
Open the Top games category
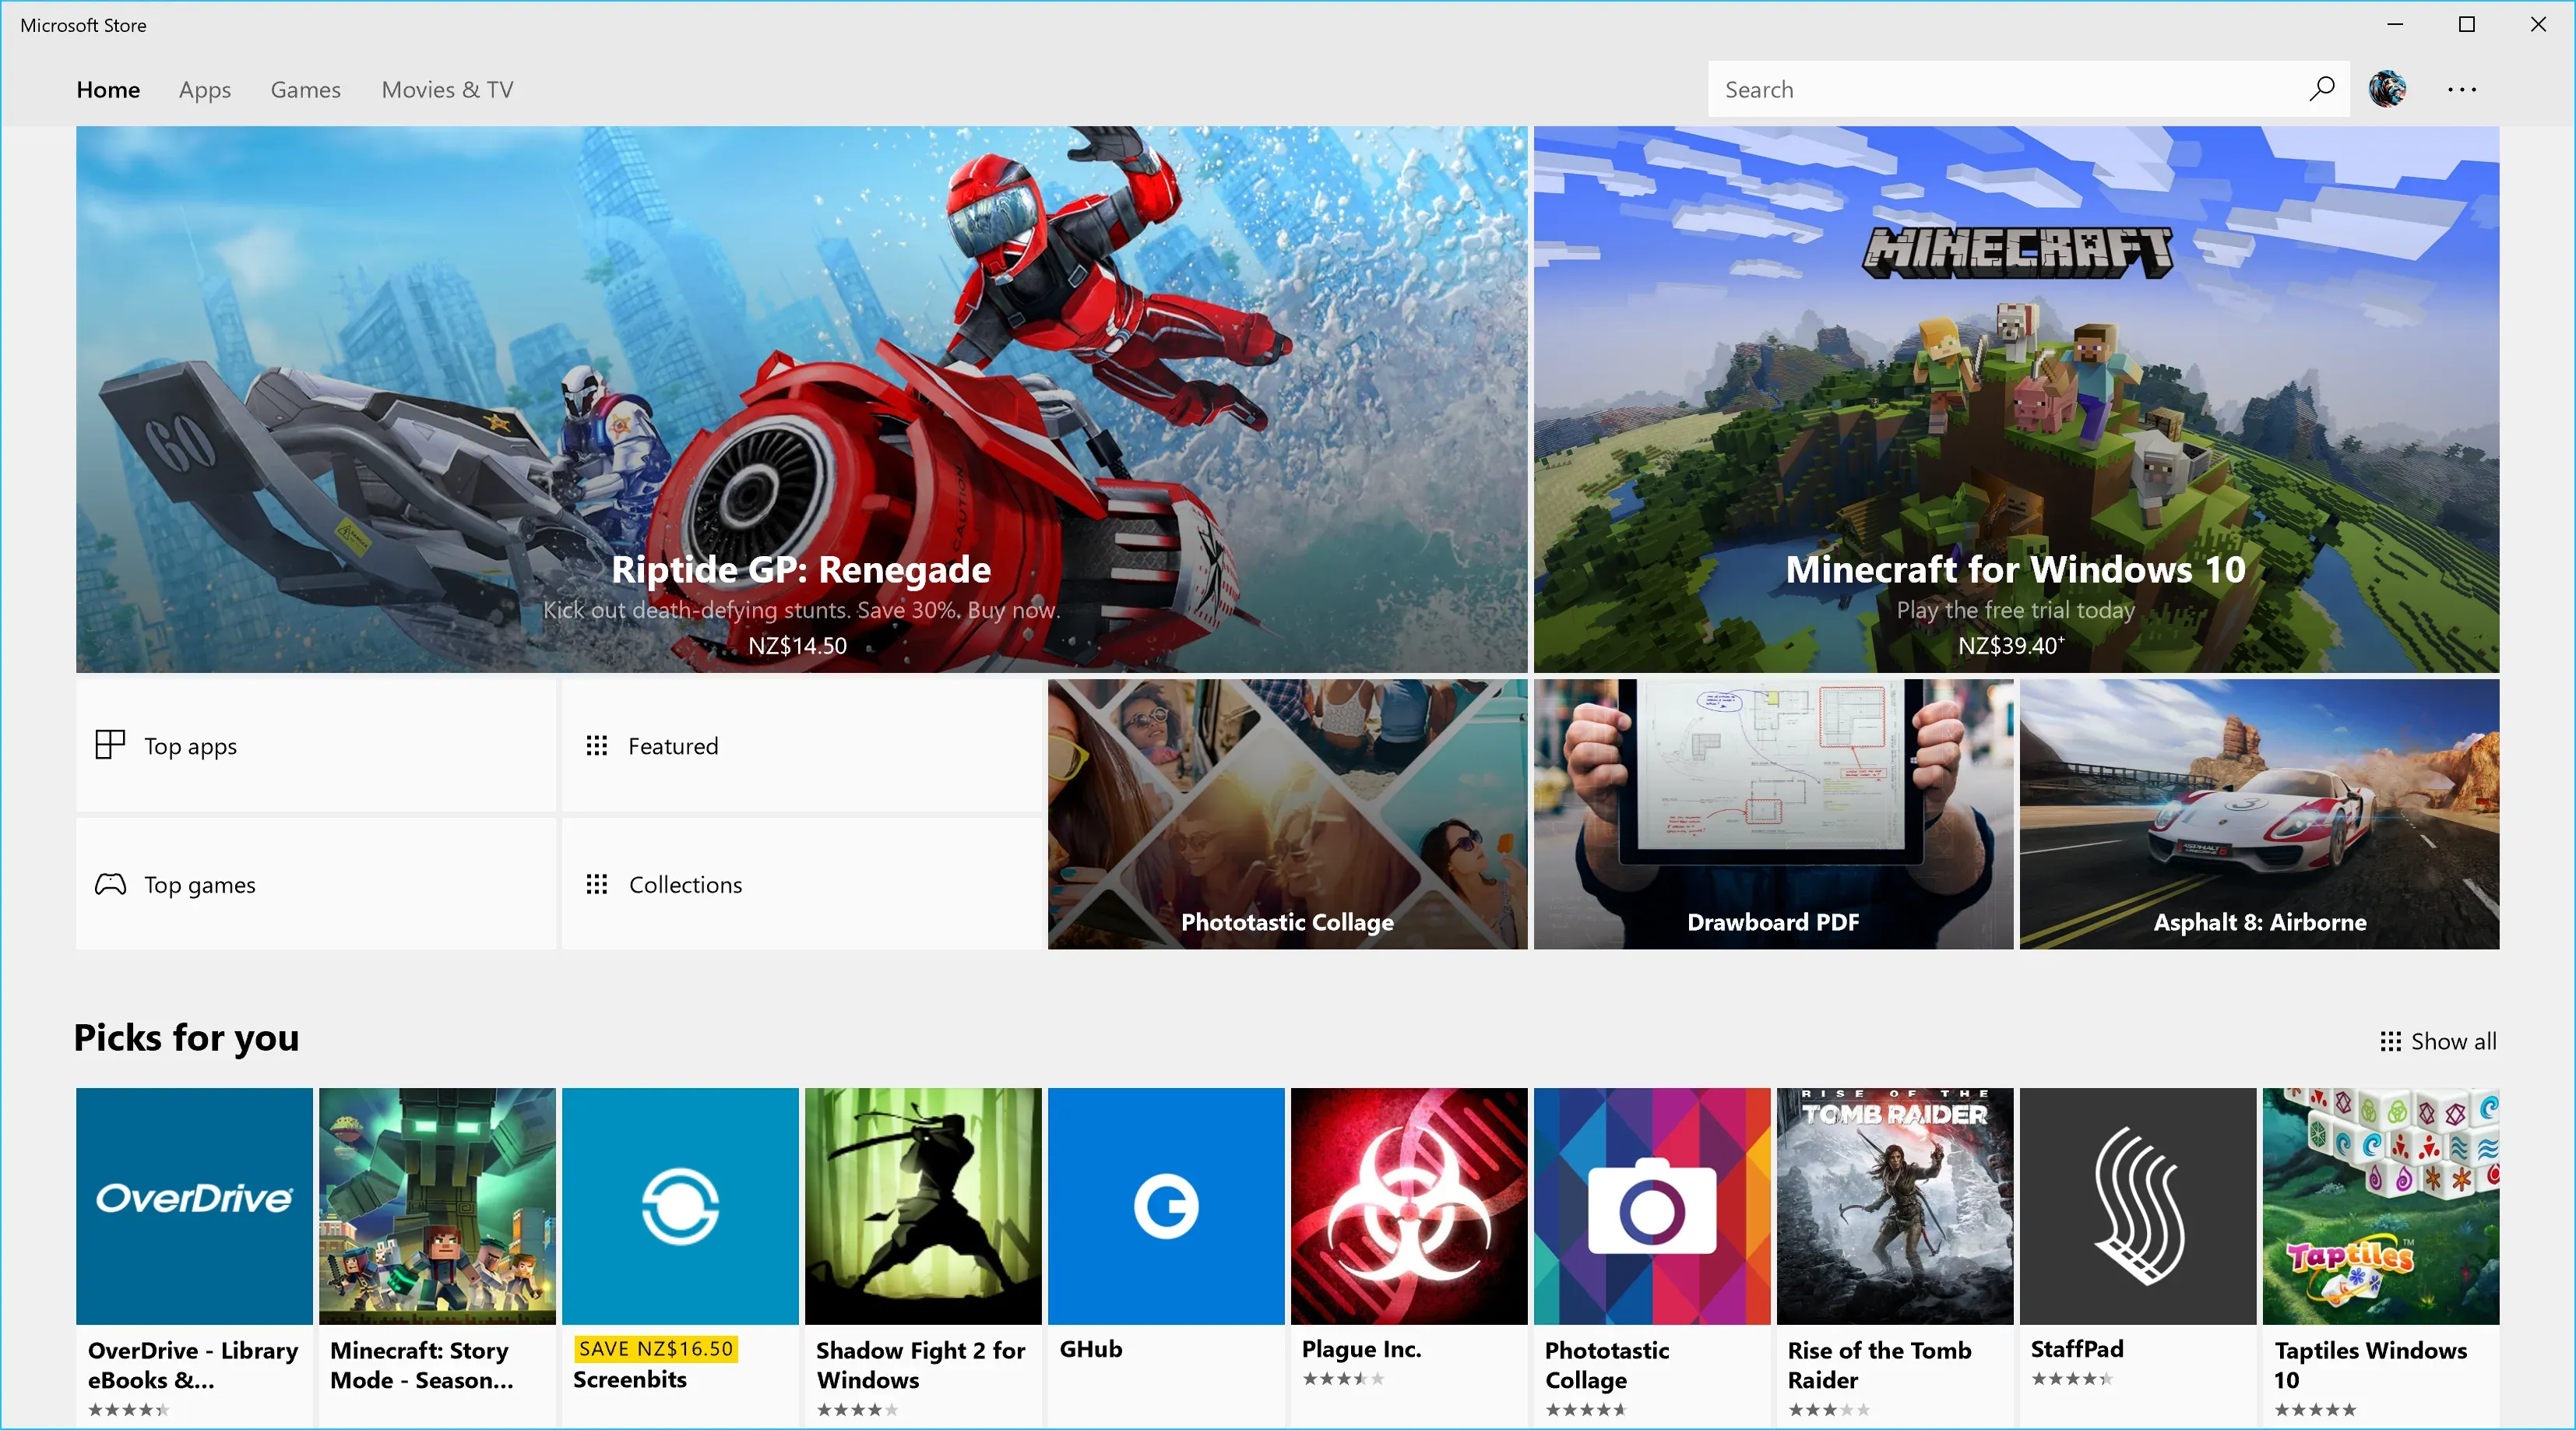click(315, 884)
